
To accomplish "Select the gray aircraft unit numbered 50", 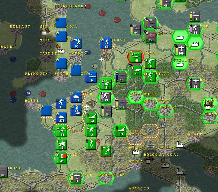I will pos(195,83).
